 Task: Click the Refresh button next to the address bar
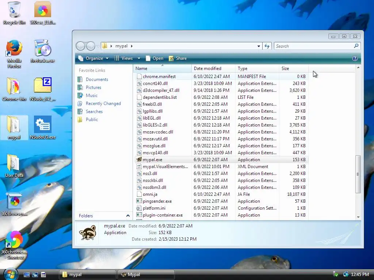click(x=267, y=46)
